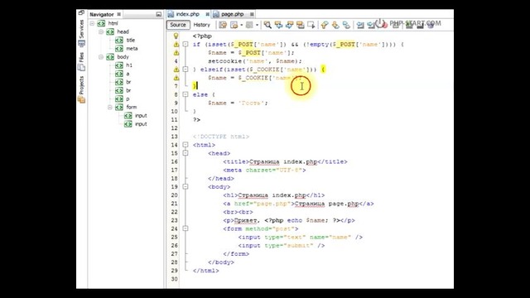
Task: Click the input type="submit" line
Action: [282, 245]
